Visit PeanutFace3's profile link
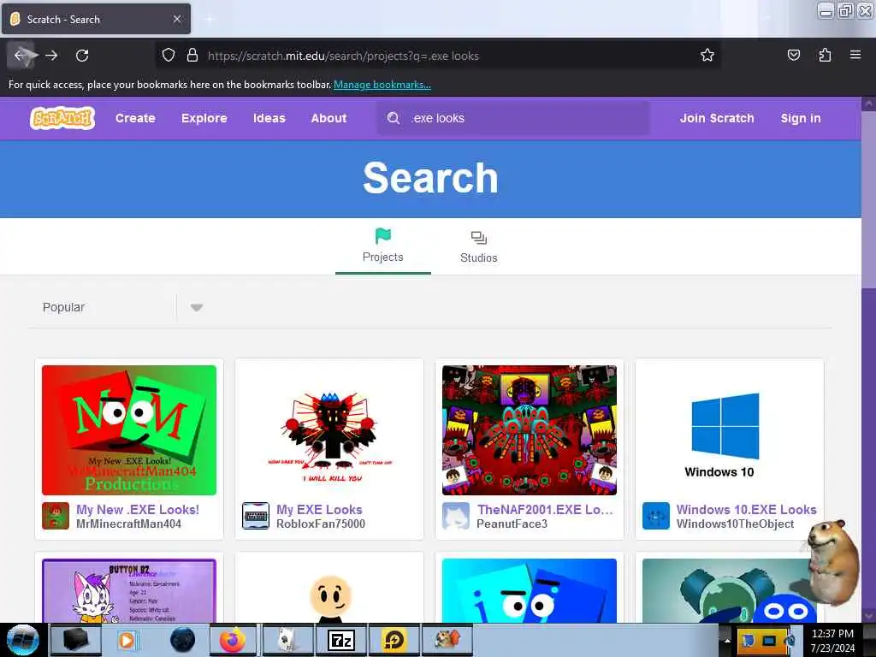This screenshot has width=876, height=657. click(x=512, y=524)
